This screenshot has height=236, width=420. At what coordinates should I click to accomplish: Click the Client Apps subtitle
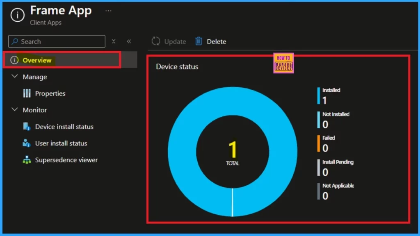[46, 23]
